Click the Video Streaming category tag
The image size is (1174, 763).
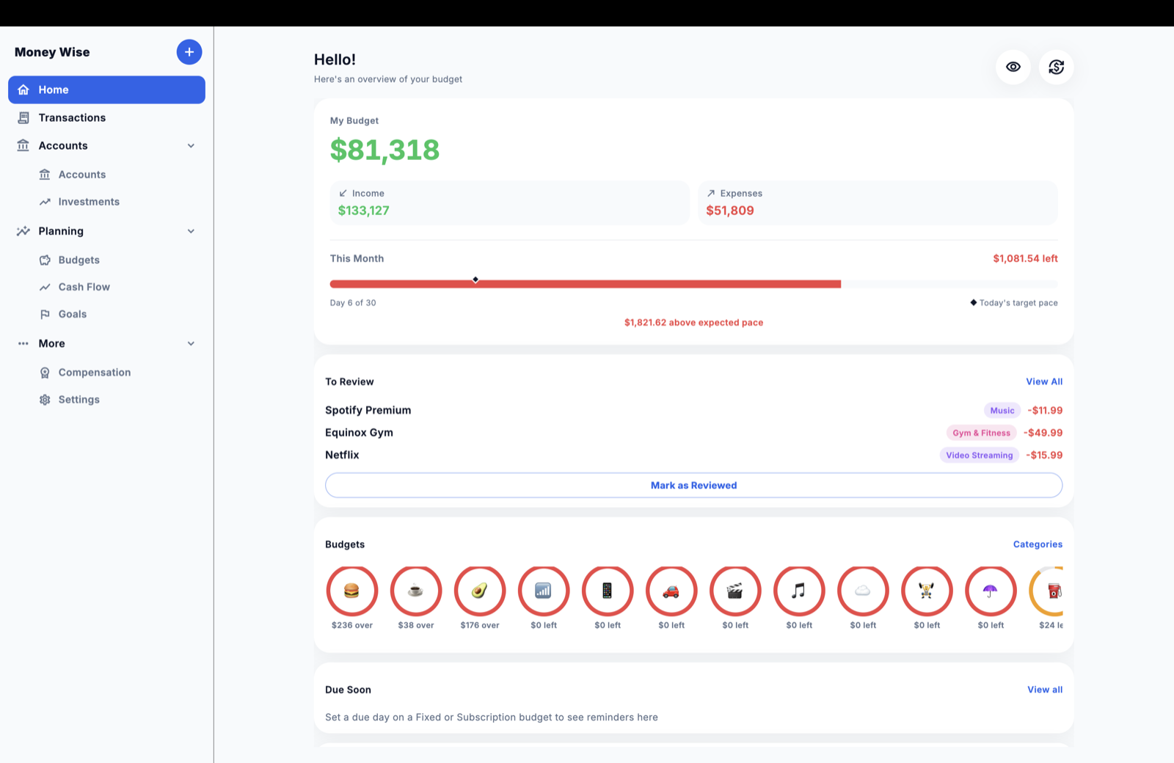979,455
